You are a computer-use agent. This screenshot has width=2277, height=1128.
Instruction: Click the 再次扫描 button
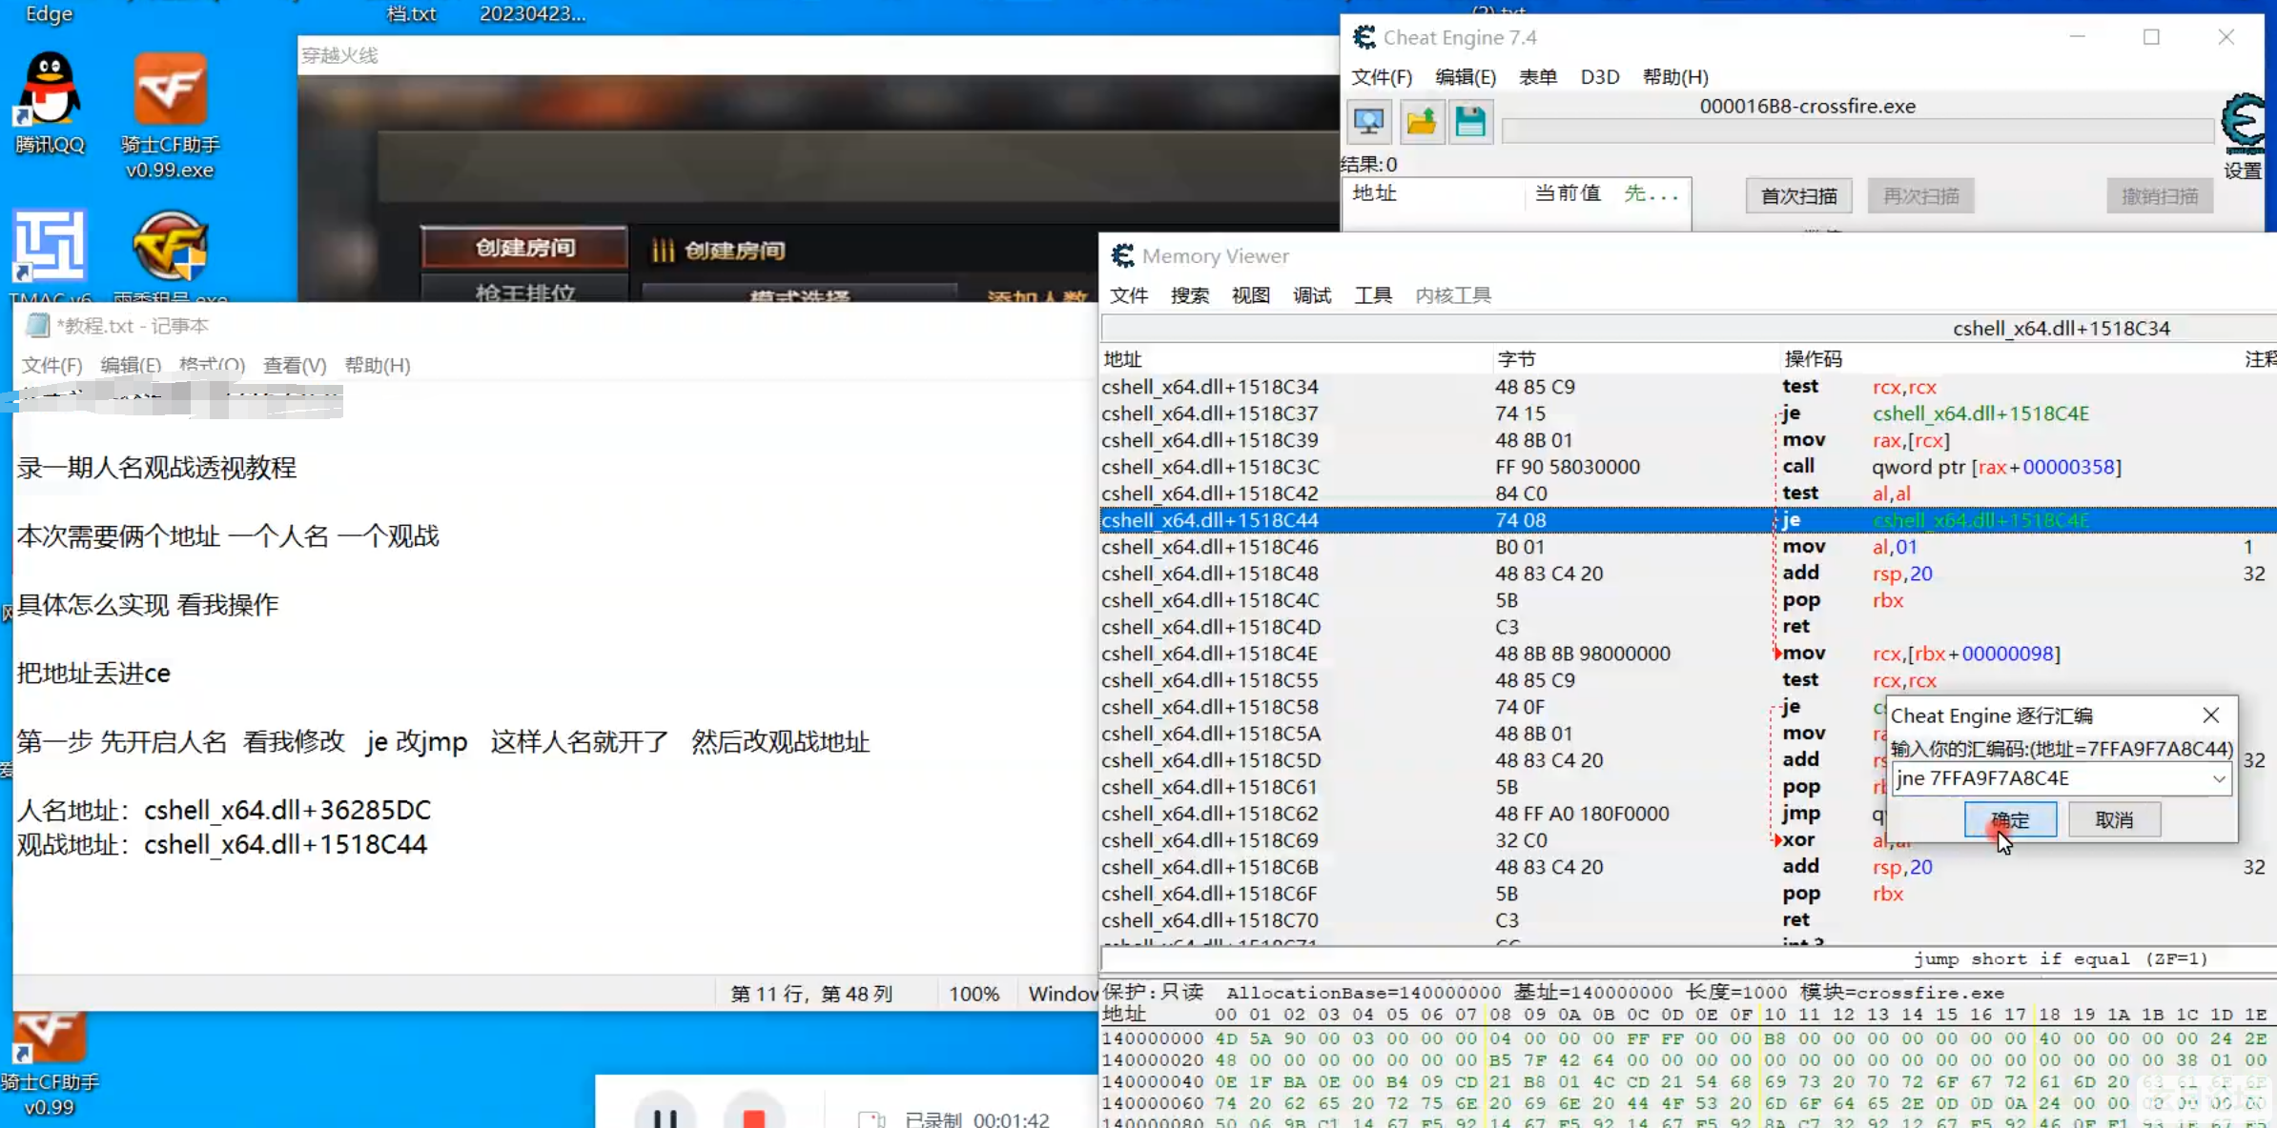1920,196
